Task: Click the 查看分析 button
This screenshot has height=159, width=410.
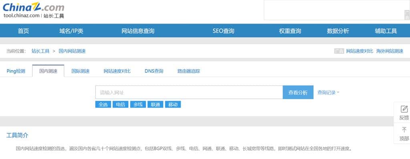Action: pos(298,92)
